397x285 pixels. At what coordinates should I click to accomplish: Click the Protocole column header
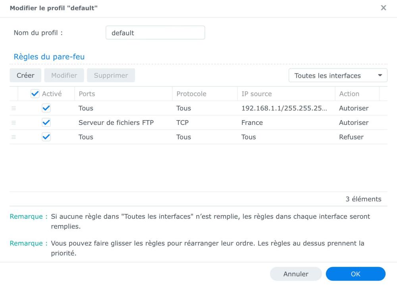(205, 94)
